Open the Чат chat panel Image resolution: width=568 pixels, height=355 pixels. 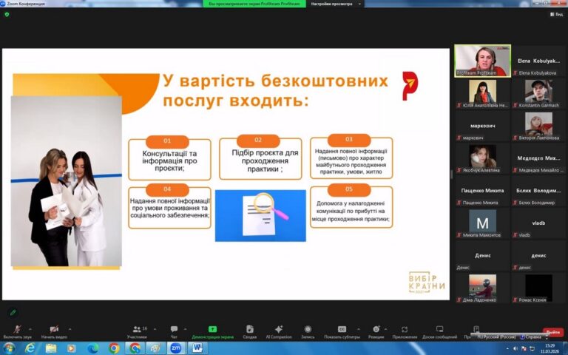[174, 331]
